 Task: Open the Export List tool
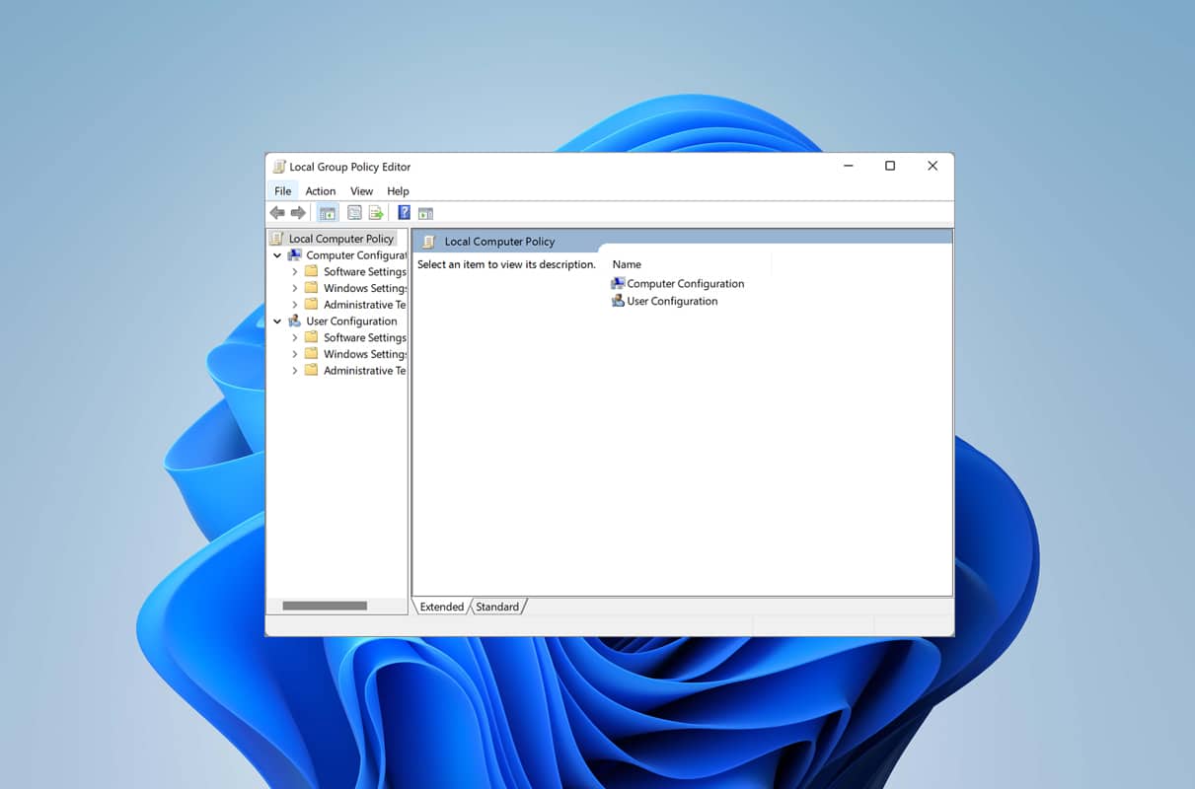(376, 212)
